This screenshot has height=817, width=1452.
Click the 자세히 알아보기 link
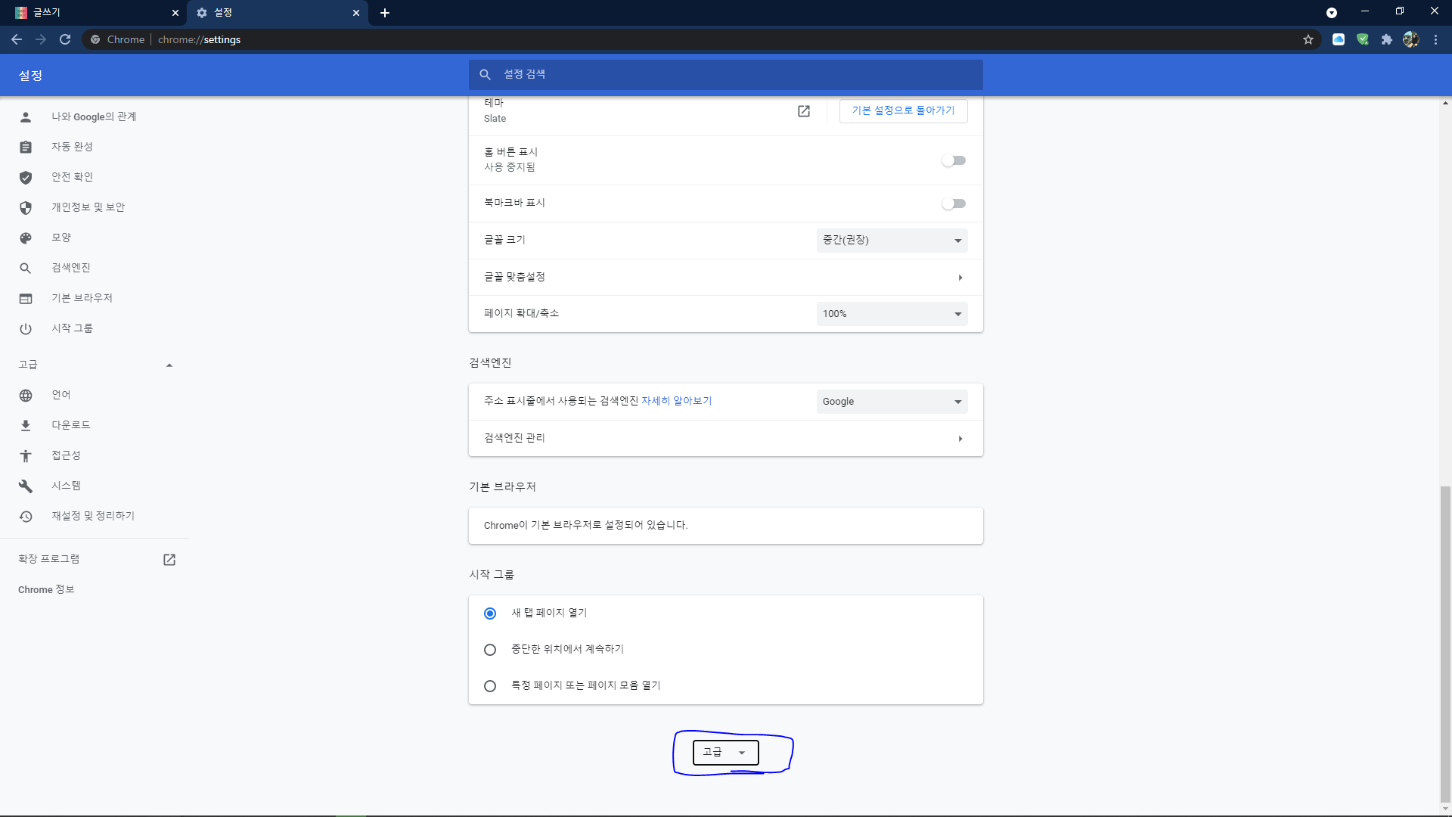coord(676,401)
